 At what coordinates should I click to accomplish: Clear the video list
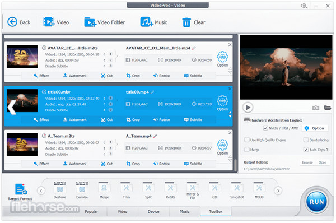[x=194, y=22]
